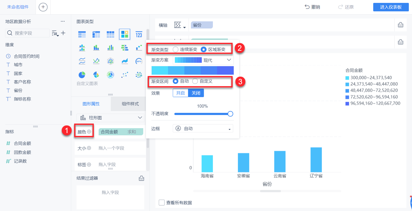Add a new component with the circled plus
412x211 pixels.
43,7
